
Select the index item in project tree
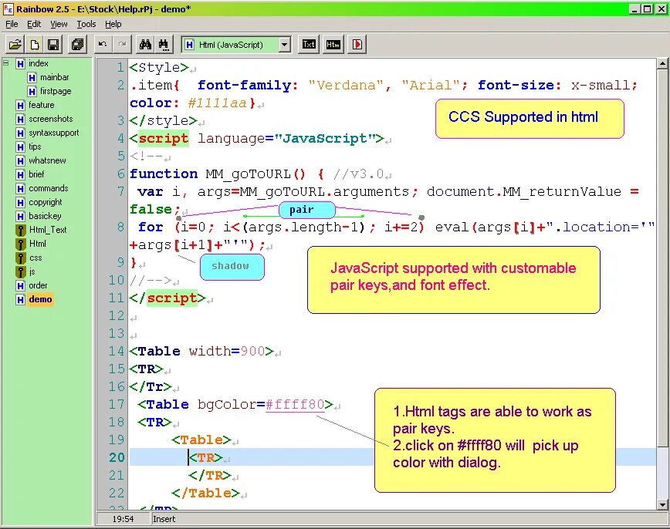point(38,63)
